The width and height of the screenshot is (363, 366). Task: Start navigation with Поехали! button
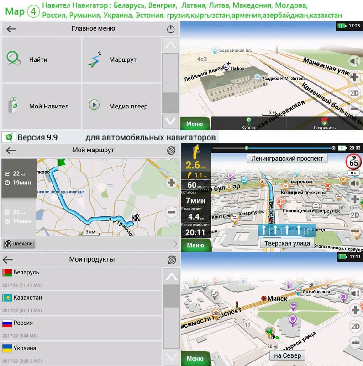(19, 244)
